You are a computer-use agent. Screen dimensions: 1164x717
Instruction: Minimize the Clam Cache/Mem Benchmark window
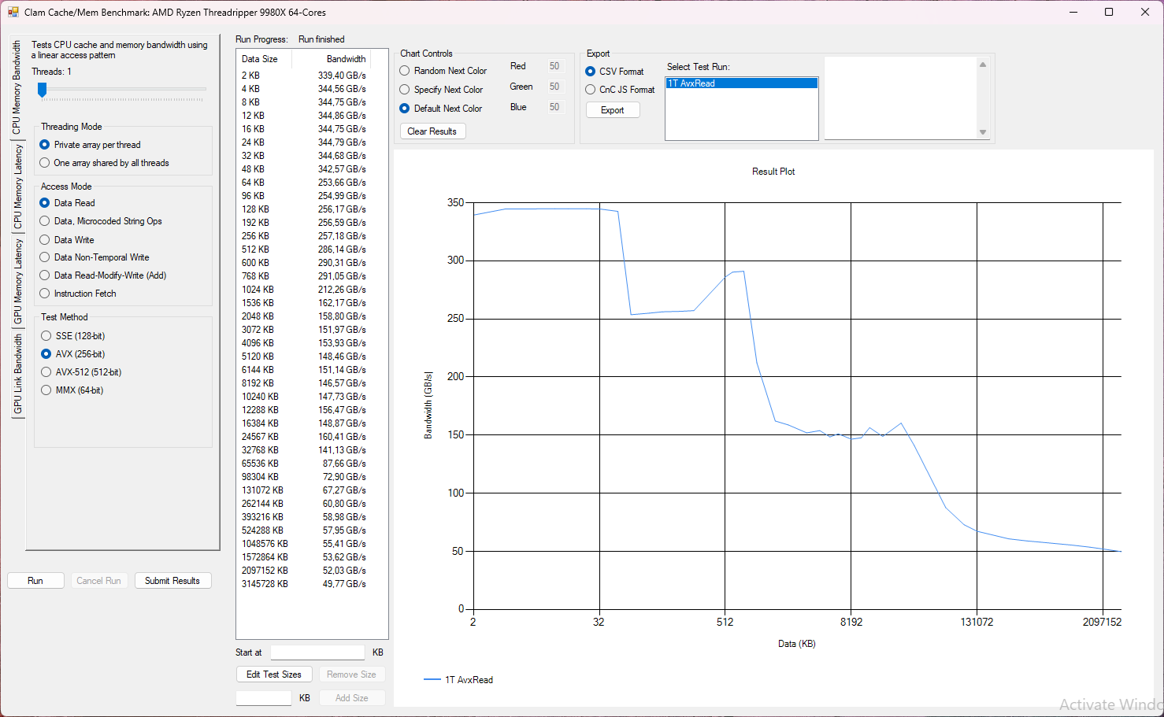[x=1073, y=12]
